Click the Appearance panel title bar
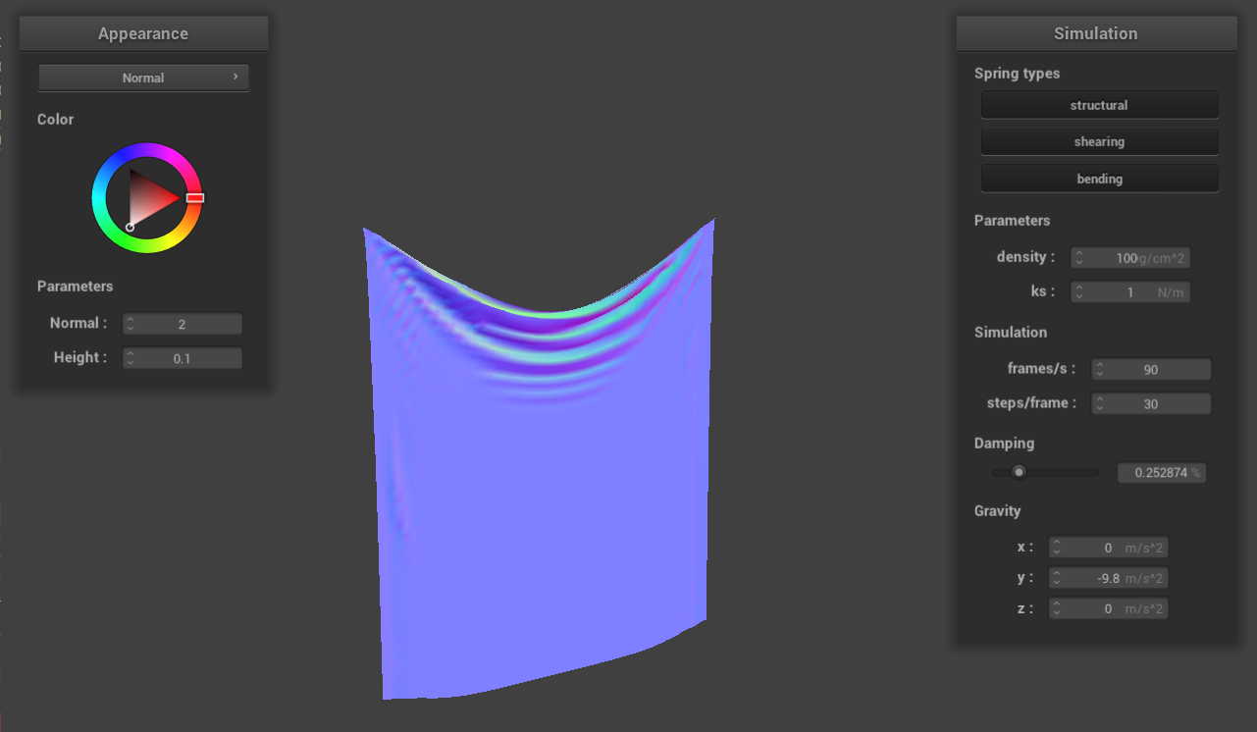 click(x=143, y=33)
